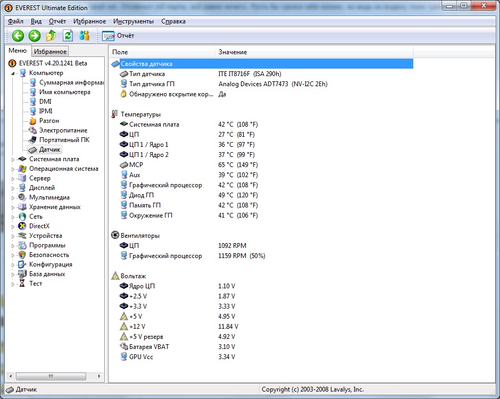Viewport: 500px width, 399px height.
Task: Expand the Устройства tree node
Action: click(x=13, y=236)
